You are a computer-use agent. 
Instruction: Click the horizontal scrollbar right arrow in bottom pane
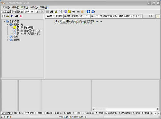tap(158, 109)
